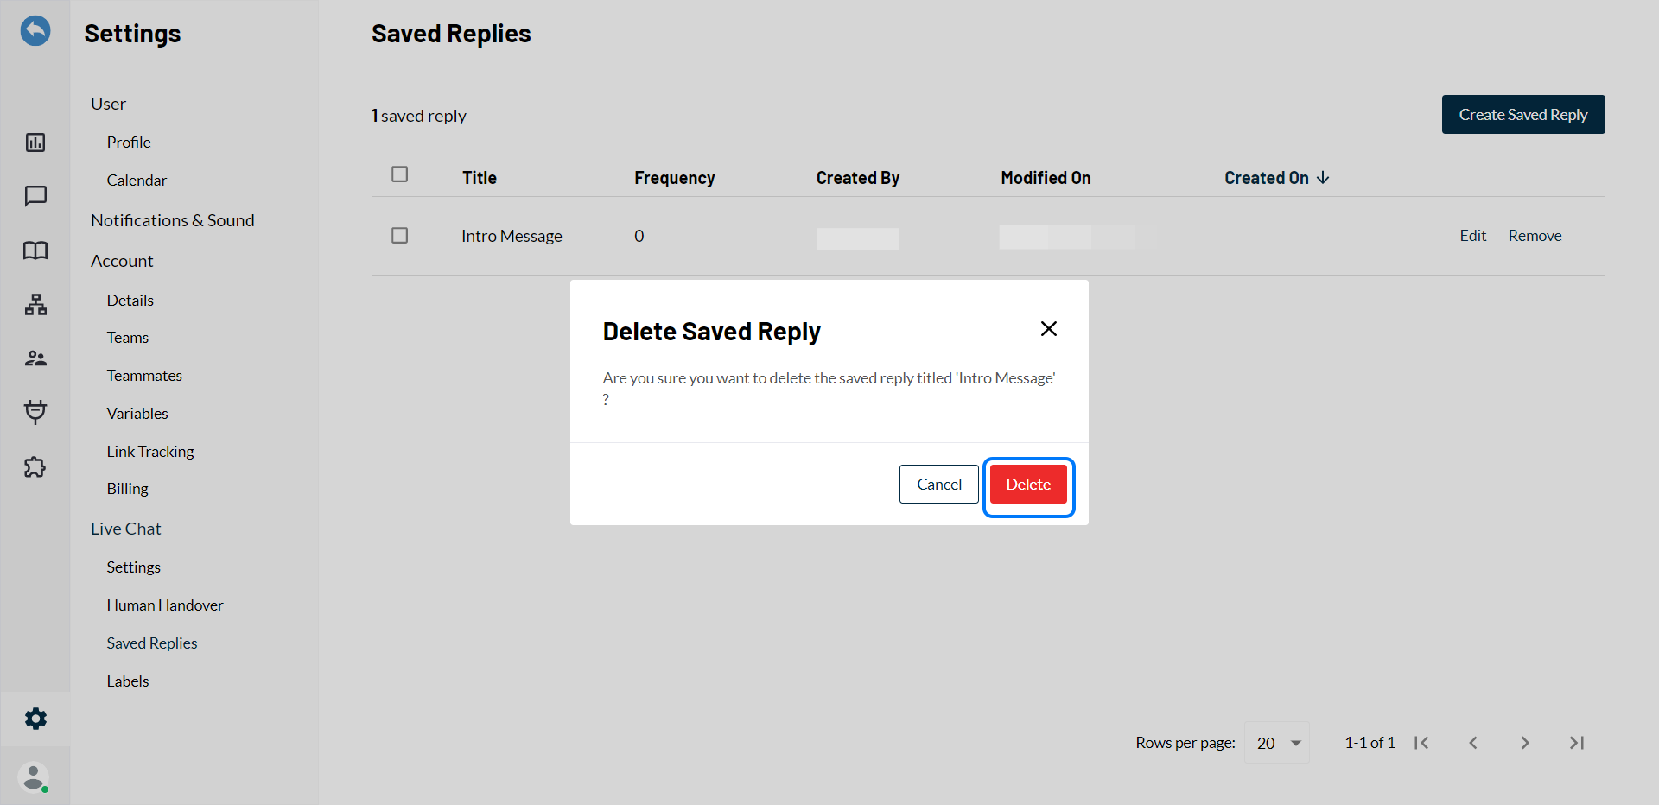Confirm with the red Delete button
Screen dimensions: 1659x805
tap(1028, 485)
